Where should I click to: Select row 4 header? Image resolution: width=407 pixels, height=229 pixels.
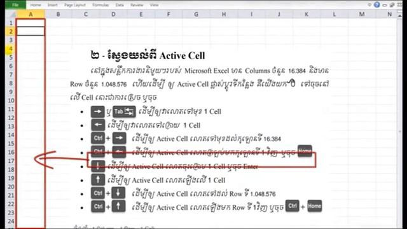[11, 48]
